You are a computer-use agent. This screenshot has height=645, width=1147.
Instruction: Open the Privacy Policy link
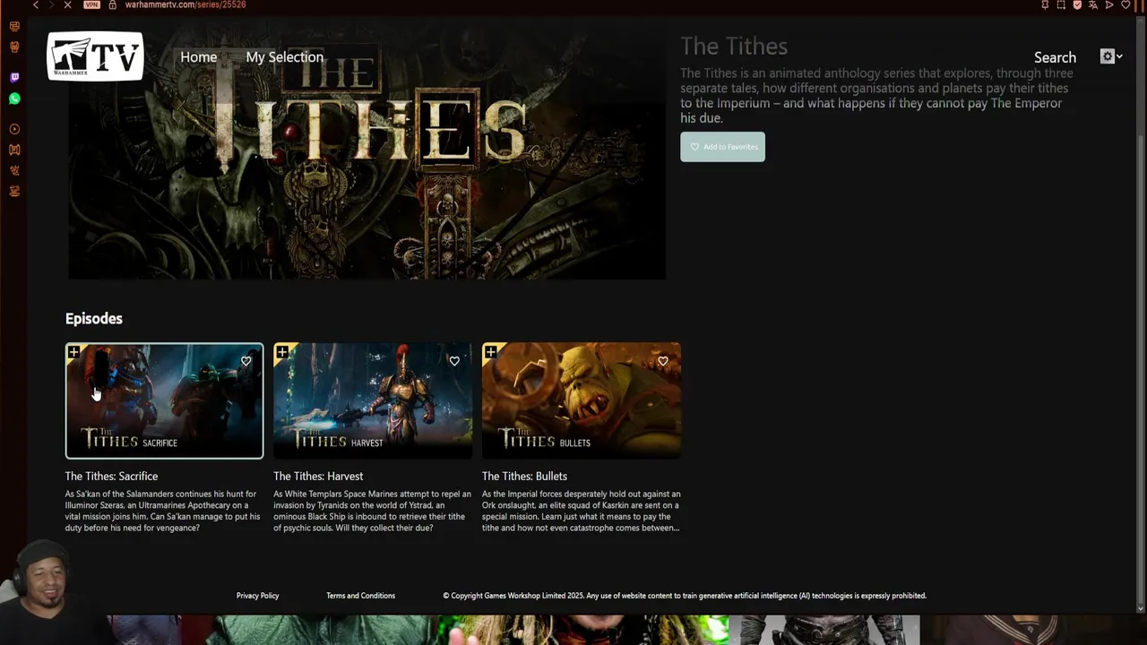point(257,596)
